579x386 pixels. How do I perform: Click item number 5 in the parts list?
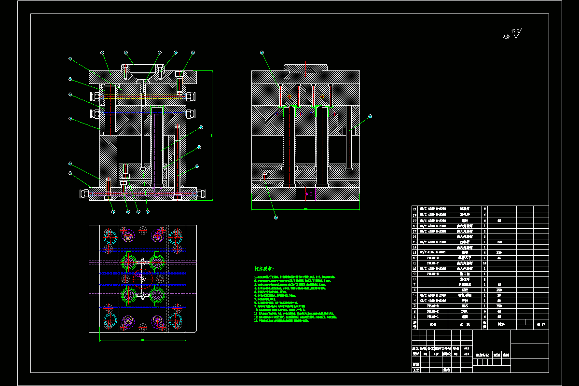pos(414,295)
